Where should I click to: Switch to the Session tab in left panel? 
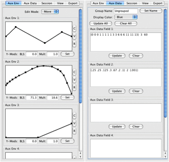tap(47, 3)
